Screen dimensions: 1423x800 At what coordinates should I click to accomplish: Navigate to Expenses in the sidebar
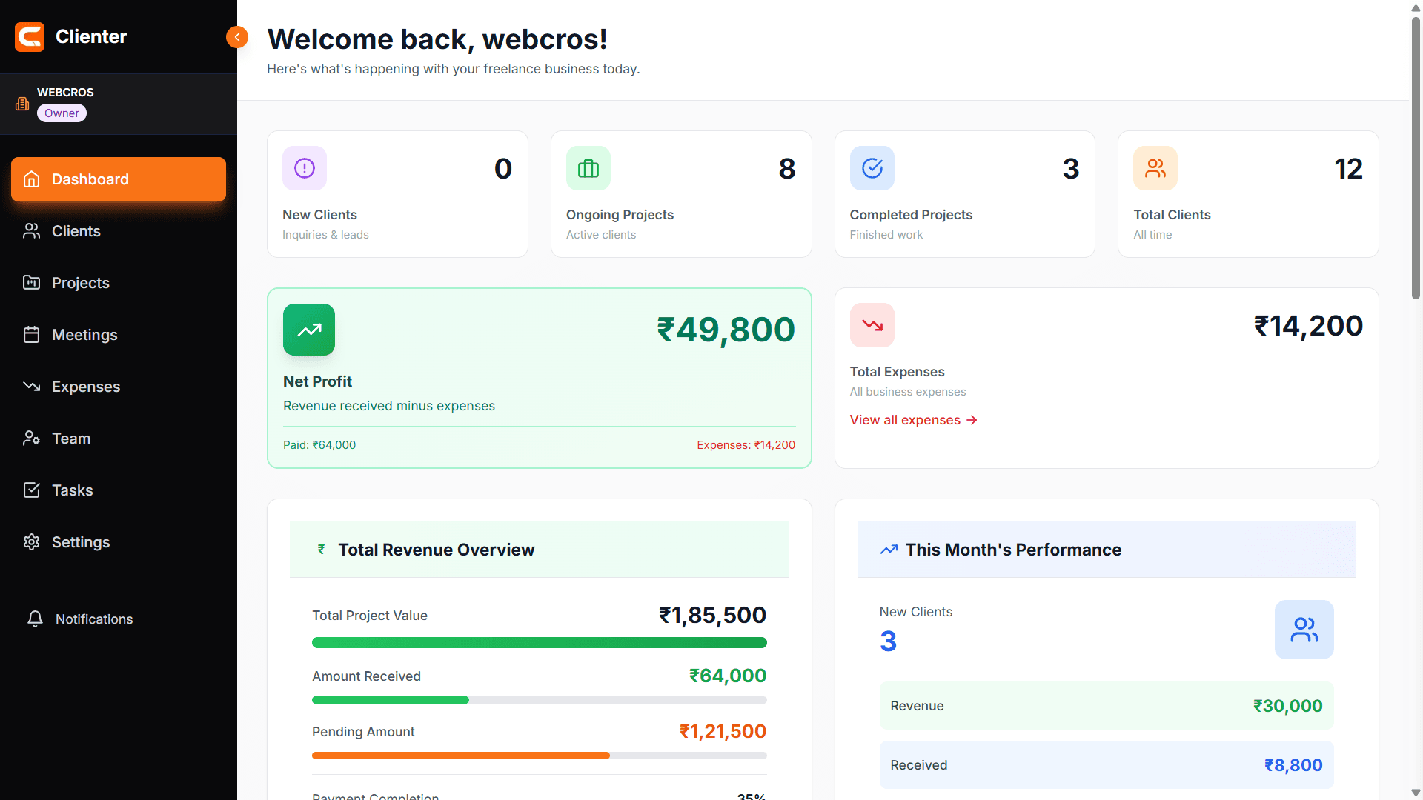pyautogui.click(x=85, y=387)
